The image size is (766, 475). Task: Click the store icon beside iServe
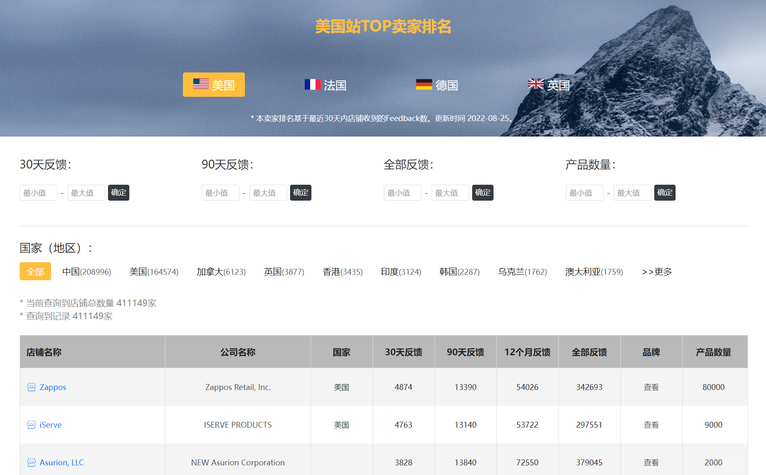[x=31, y=425]
